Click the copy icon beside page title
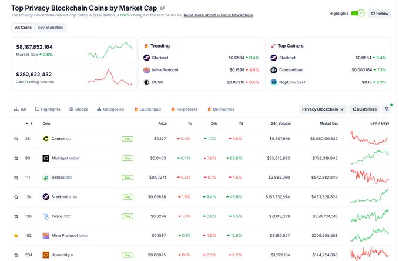This screenshot has height=261, width=399. [x=162, y=8]
